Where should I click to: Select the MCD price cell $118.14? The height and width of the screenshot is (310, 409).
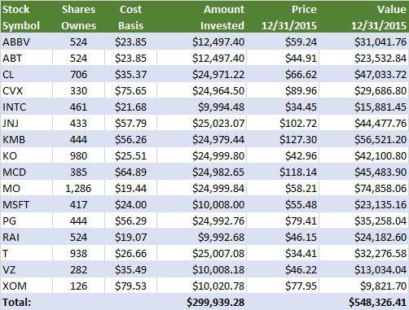click(x=283, y=172)
